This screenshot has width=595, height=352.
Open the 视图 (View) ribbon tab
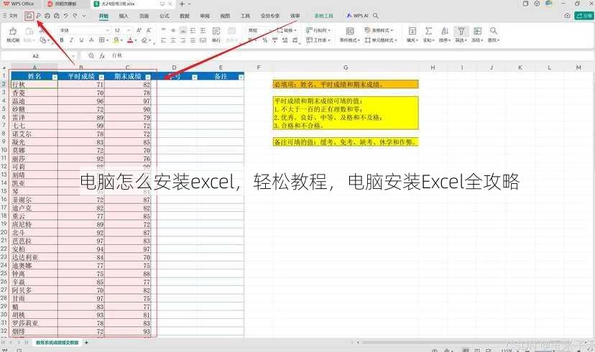pos(225,16)
